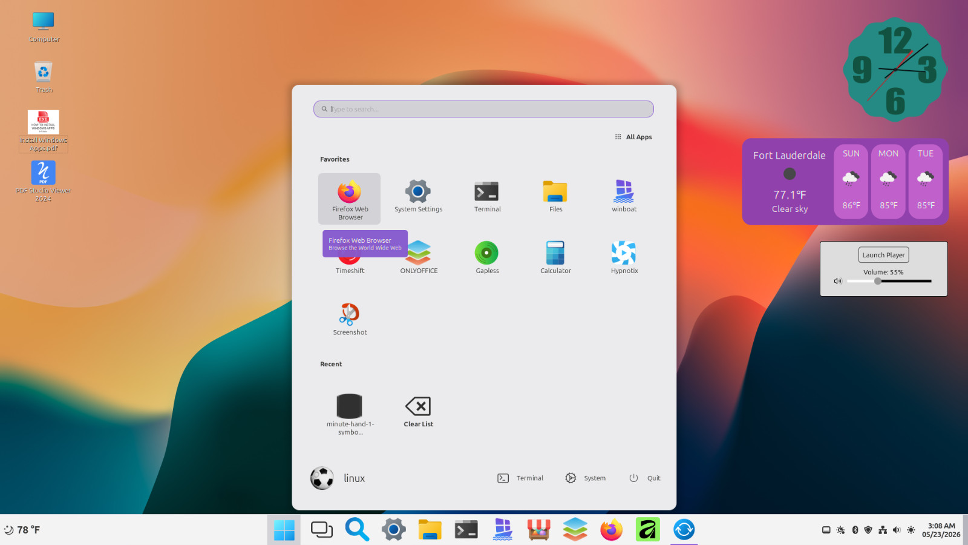Adjust the player volume slider

(x=889, y=281)
